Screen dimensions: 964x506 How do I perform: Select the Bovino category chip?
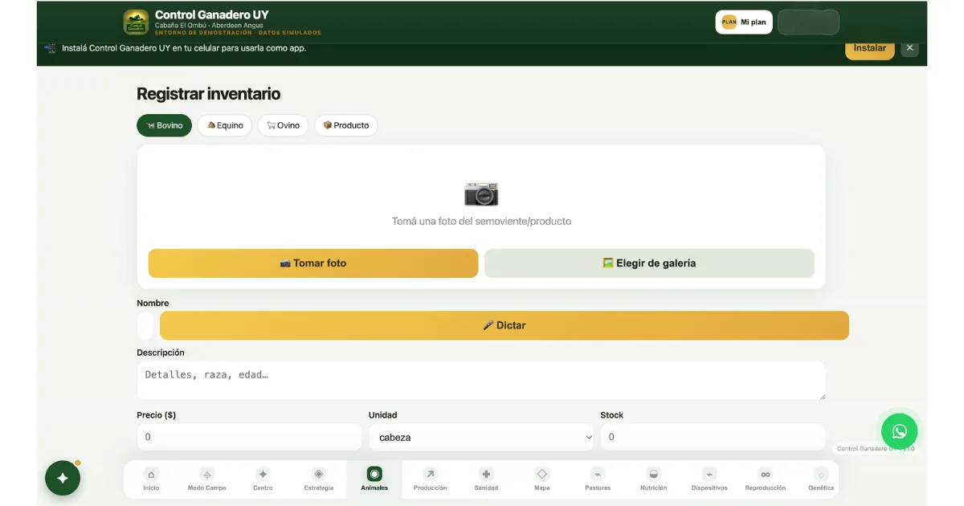point(164,125)
